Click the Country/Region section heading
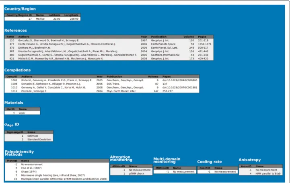 click(x=20, y=9)
